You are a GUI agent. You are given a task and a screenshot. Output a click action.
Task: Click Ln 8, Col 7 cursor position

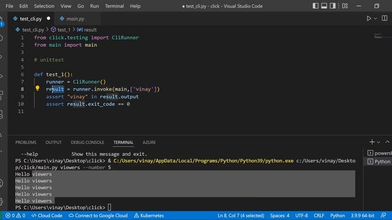(x=241, y=216)
